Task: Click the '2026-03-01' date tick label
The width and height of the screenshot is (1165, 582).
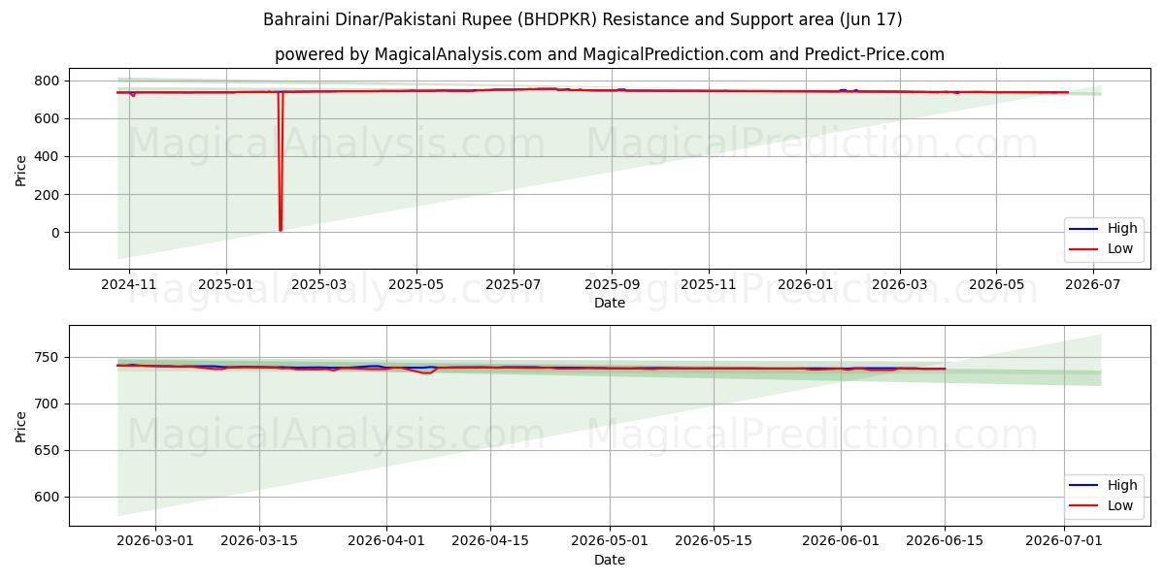Action: 155,542
